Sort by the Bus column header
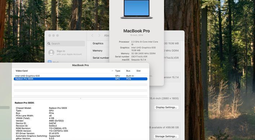Screen dimensions: 255x140 tap(128, 71)
